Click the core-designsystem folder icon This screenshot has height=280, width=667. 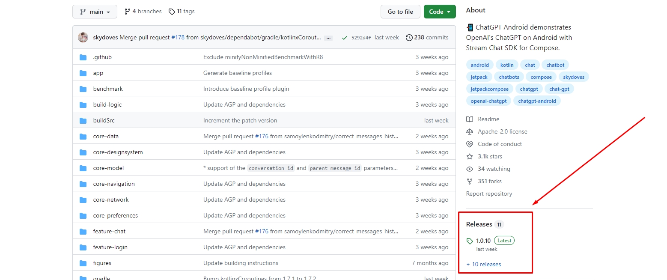coord(83,152)
